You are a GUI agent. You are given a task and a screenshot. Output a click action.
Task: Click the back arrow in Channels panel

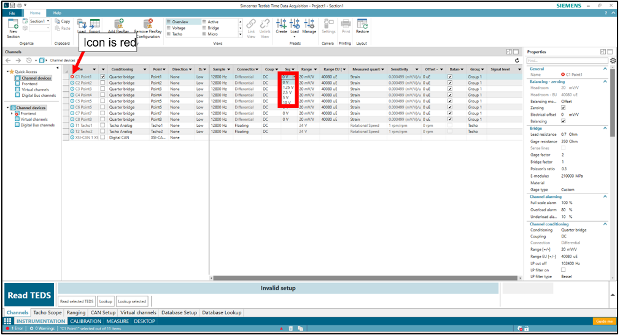pyautogui.click(x=9, y=61)
